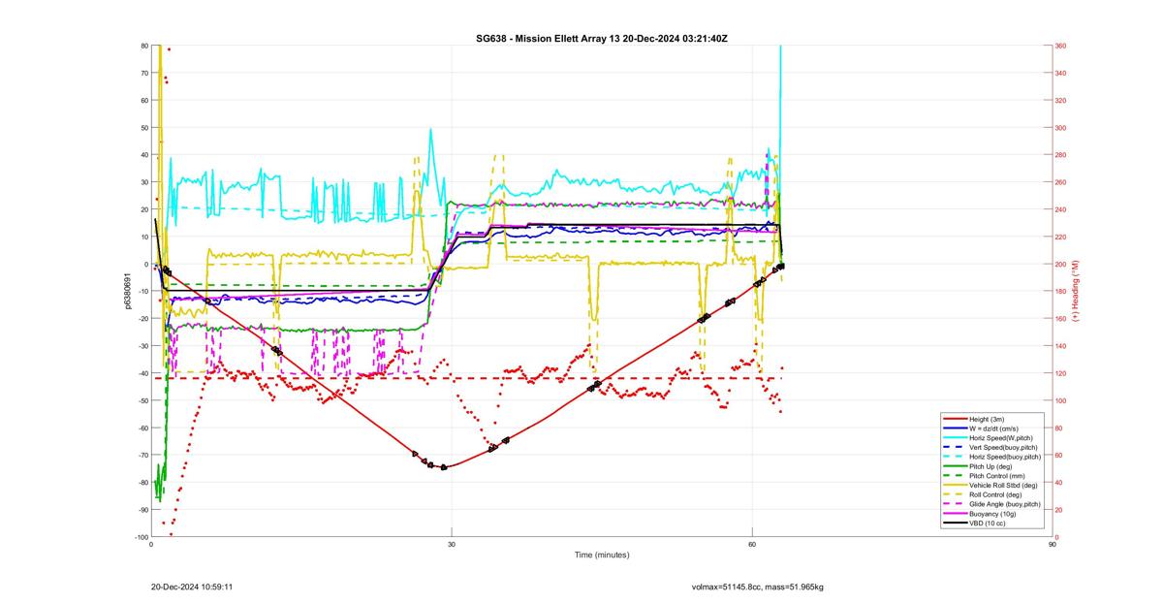The width and height of the screenshot is (1163, 603).
Task: Click the right heading-axis tick label '20'
Action: click(1059, 510)
